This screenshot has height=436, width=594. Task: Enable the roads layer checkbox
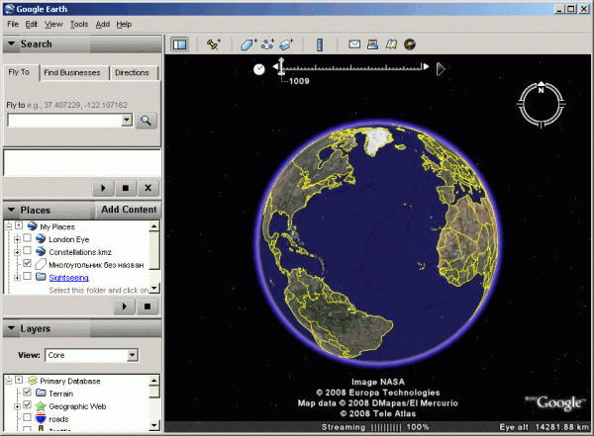(x=27, y=417)
